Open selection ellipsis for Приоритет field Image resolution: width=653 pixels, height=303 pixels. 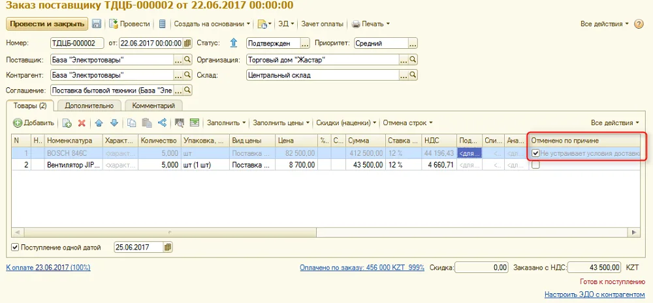(413, 43)
